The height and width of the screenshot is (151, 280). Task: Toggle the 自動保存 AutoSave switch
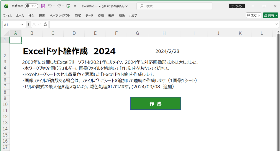(31, 6)
